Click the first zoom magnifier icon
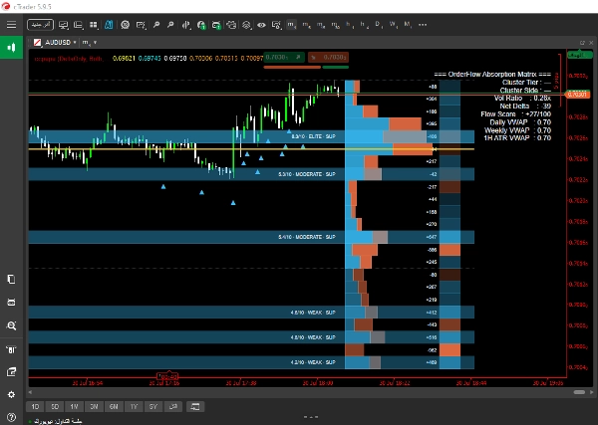The image size is (598, 425). 156,25
